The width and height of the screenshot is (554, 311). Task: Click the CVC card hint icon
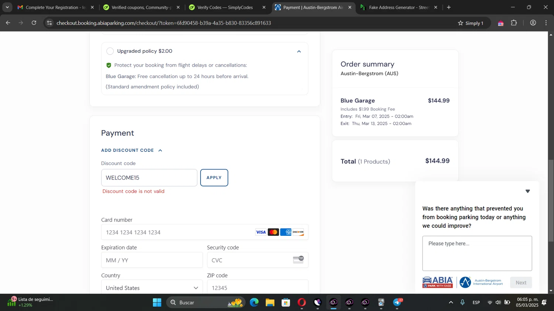click(298, 259)
